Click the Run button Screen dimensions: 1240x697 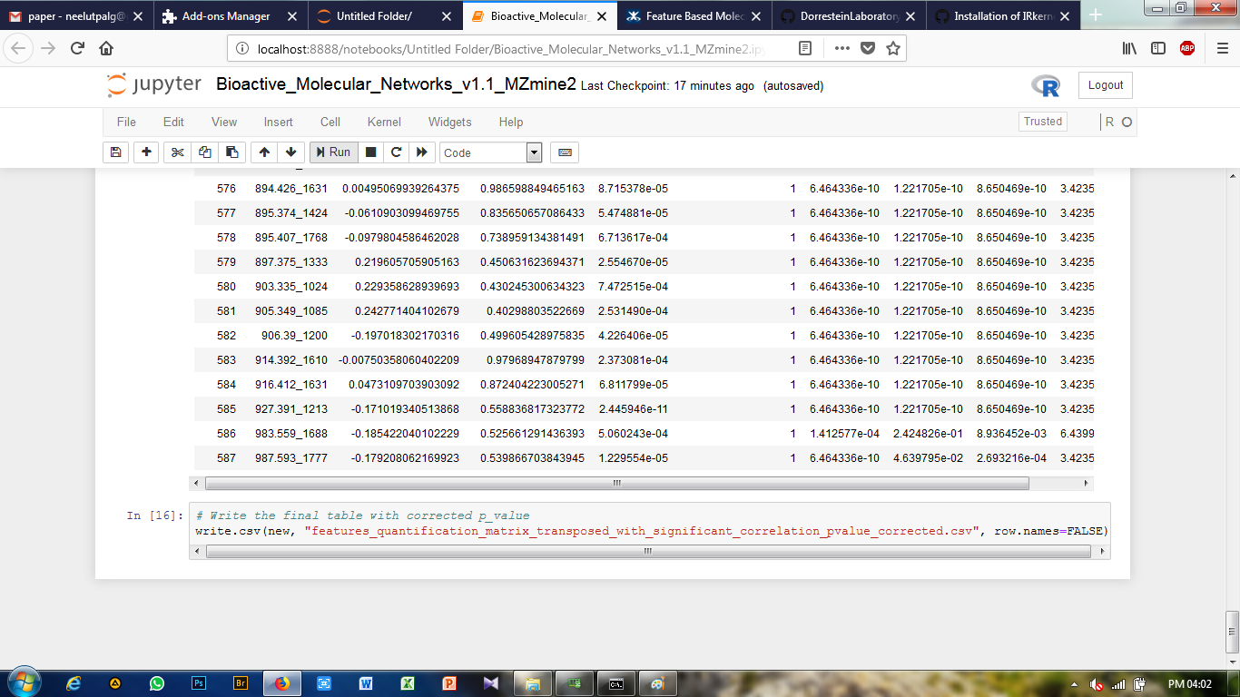(x=332, y=152)
